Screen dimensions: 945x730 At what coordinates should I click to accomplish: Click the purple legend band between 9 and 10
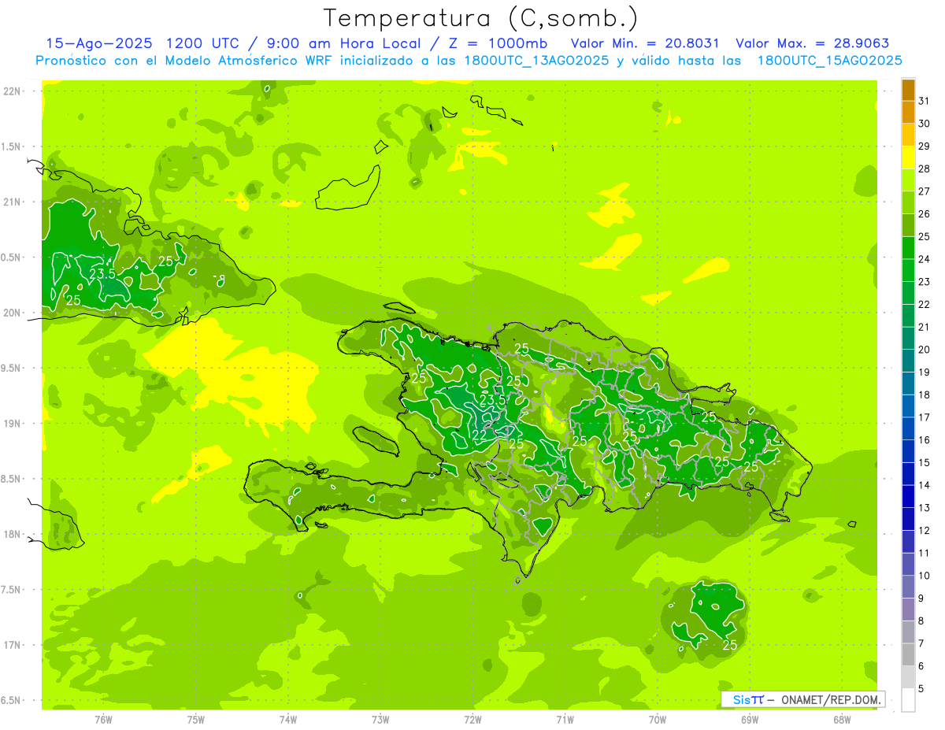point(908,587)
